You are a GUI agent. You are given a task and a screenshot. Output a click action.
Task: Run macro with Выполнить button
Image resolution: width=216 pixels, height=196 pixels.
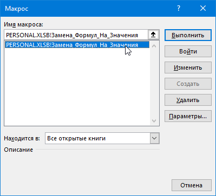[188, 35]
